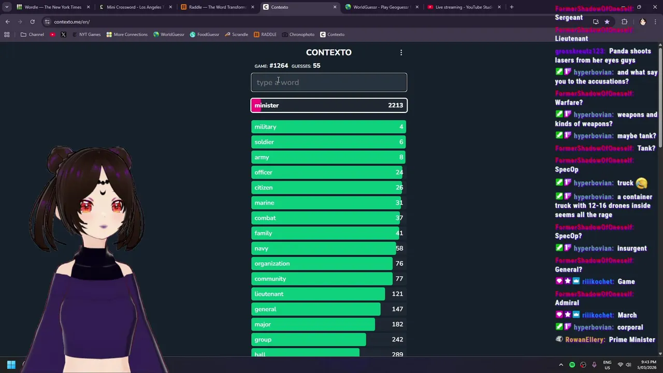The width and height of the screenshot is (663, 373).
Task: Switch to the Raddle Word Transform tab
Action: (217, 7)
